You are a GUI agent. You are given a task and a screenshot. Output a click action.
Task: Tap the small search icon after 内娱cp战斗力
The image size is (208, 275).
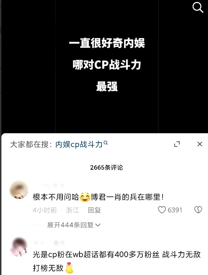(105, 143)
